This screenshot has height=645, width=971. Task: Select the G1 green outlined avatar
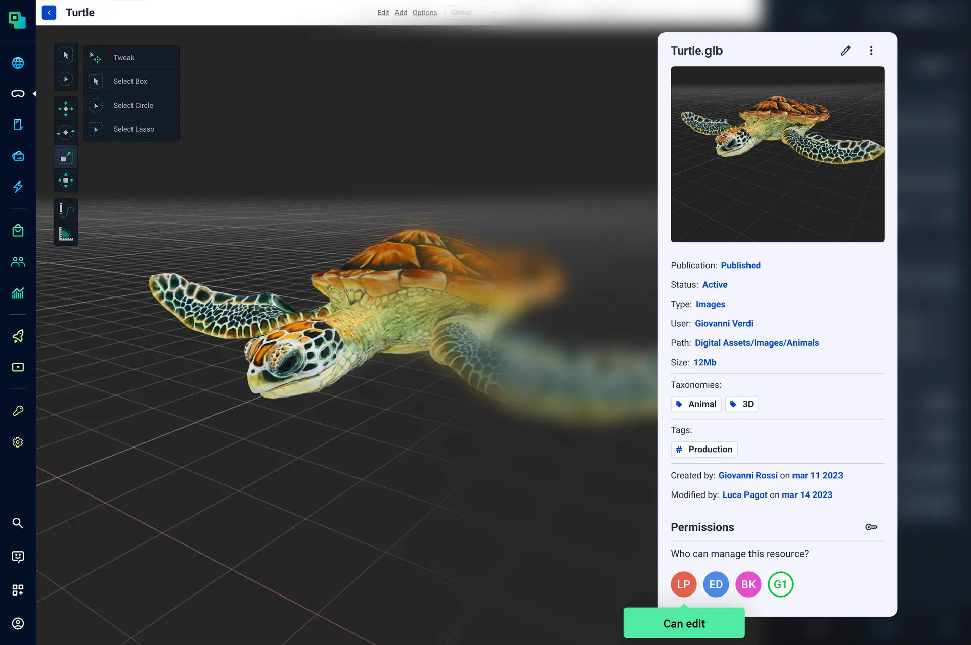click(780, 584)
